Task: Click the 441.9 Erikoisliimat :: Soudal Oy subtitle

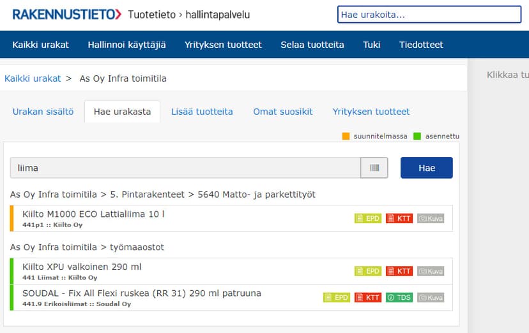Action: [x=77, y=304]
